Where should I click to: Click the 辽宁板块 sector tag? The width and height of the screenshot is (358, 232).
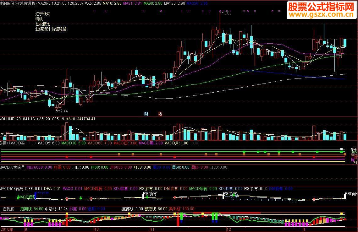43,14
